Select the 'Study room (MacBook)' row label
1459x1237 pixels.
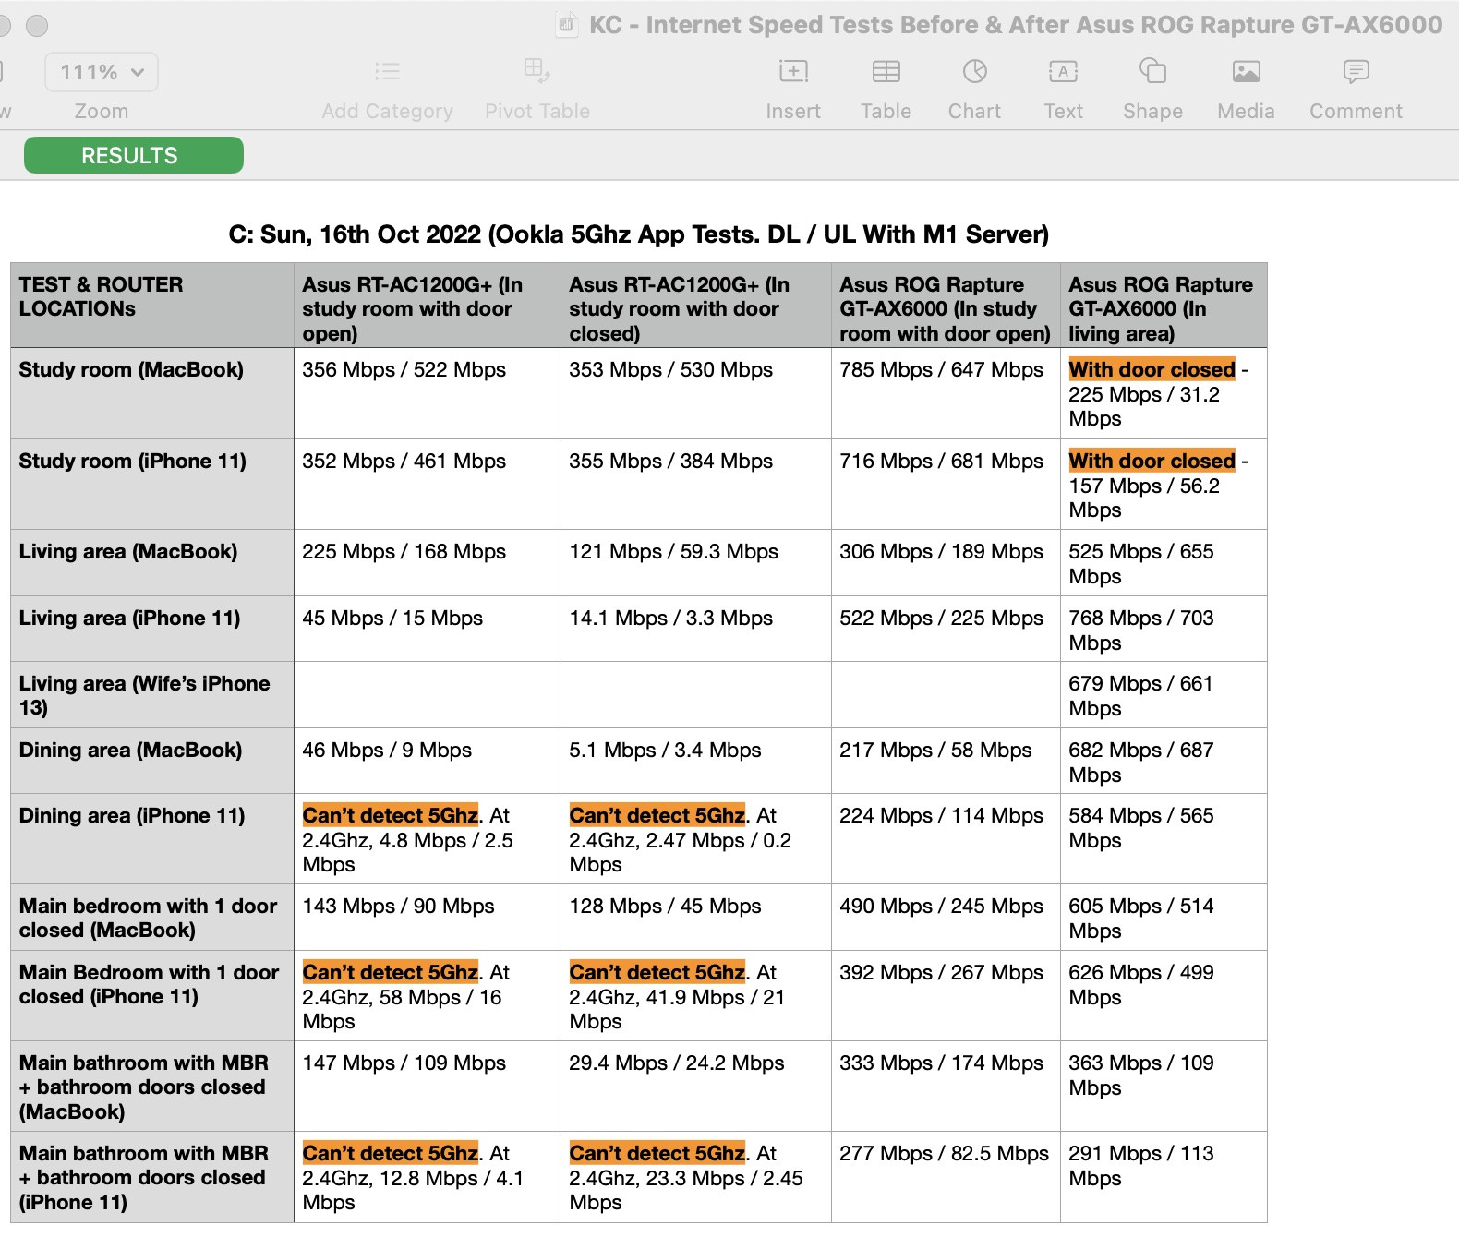tap(152, 393)
